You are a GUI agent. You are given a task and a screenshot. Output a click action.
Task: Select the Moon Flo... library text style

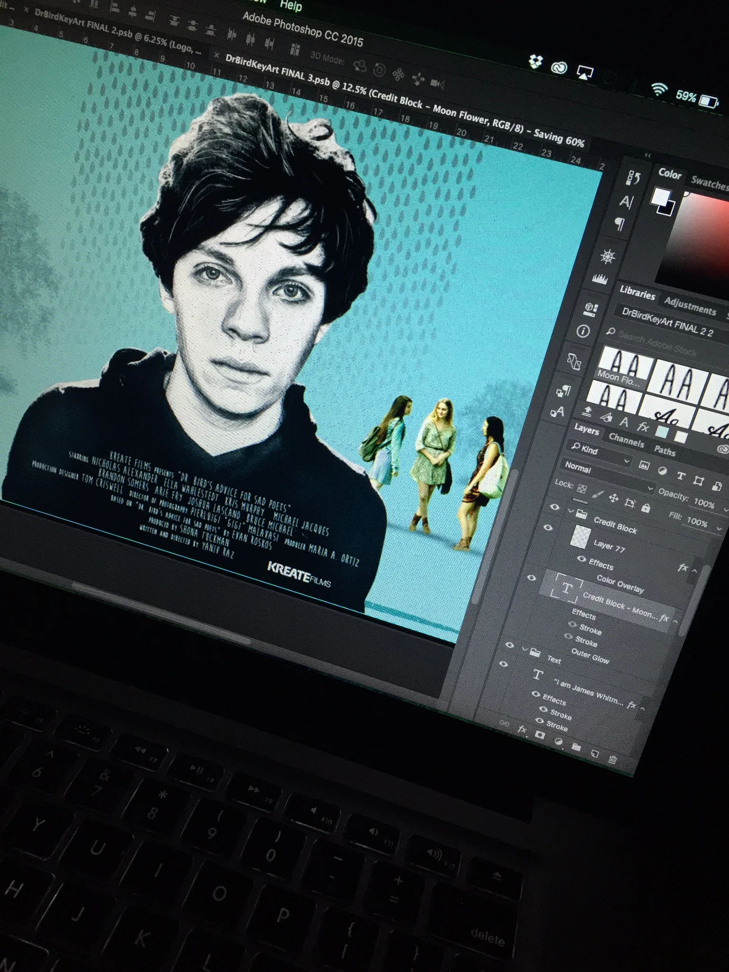pos(623,368)
